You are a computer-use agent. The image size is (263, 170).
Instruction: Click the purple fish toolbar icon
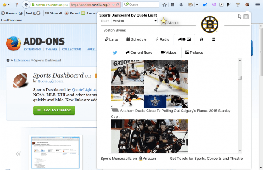214,5
